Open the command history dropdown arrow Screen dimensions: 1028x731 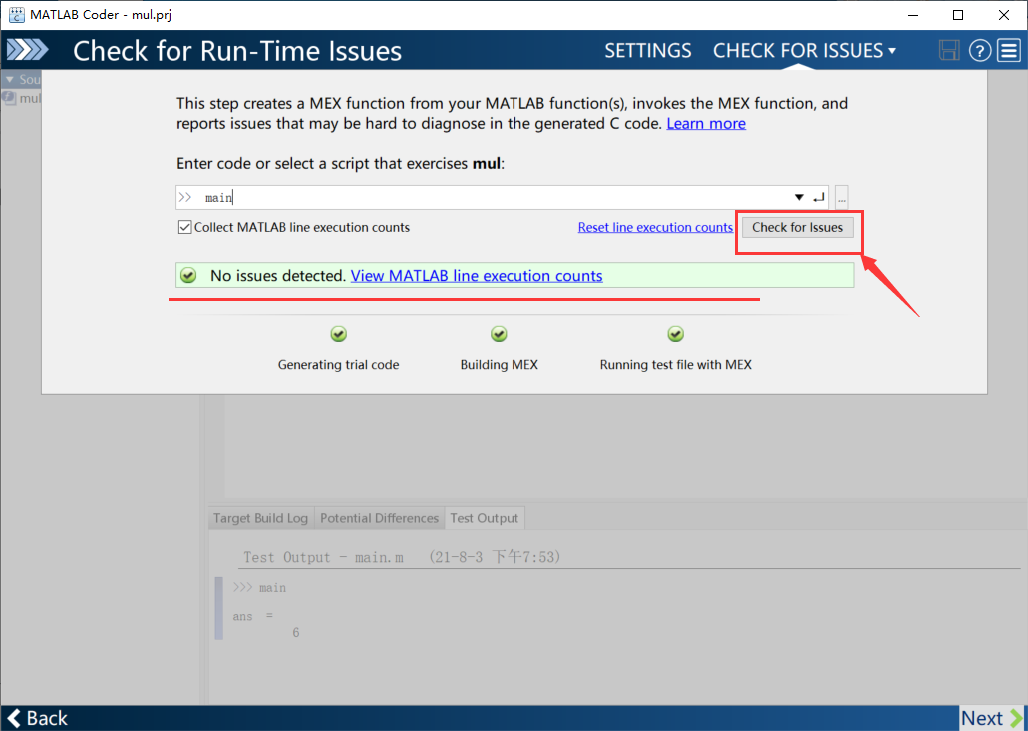799,198
